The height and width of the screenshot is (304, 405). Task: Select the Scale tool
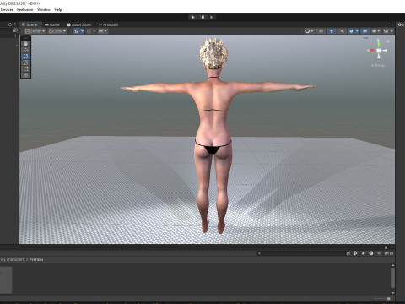point(25,62)
